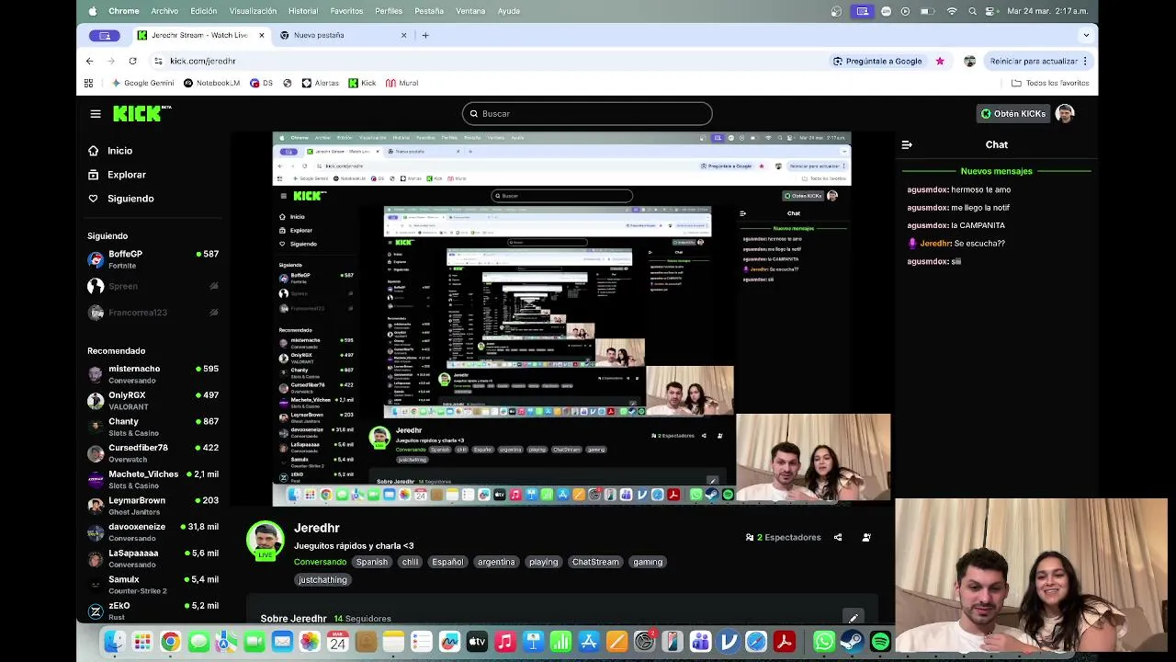Open BoffeGP channel in following list
This screenshot has height=662, width=1176.
pyautogui.click(x=153, y=259)
